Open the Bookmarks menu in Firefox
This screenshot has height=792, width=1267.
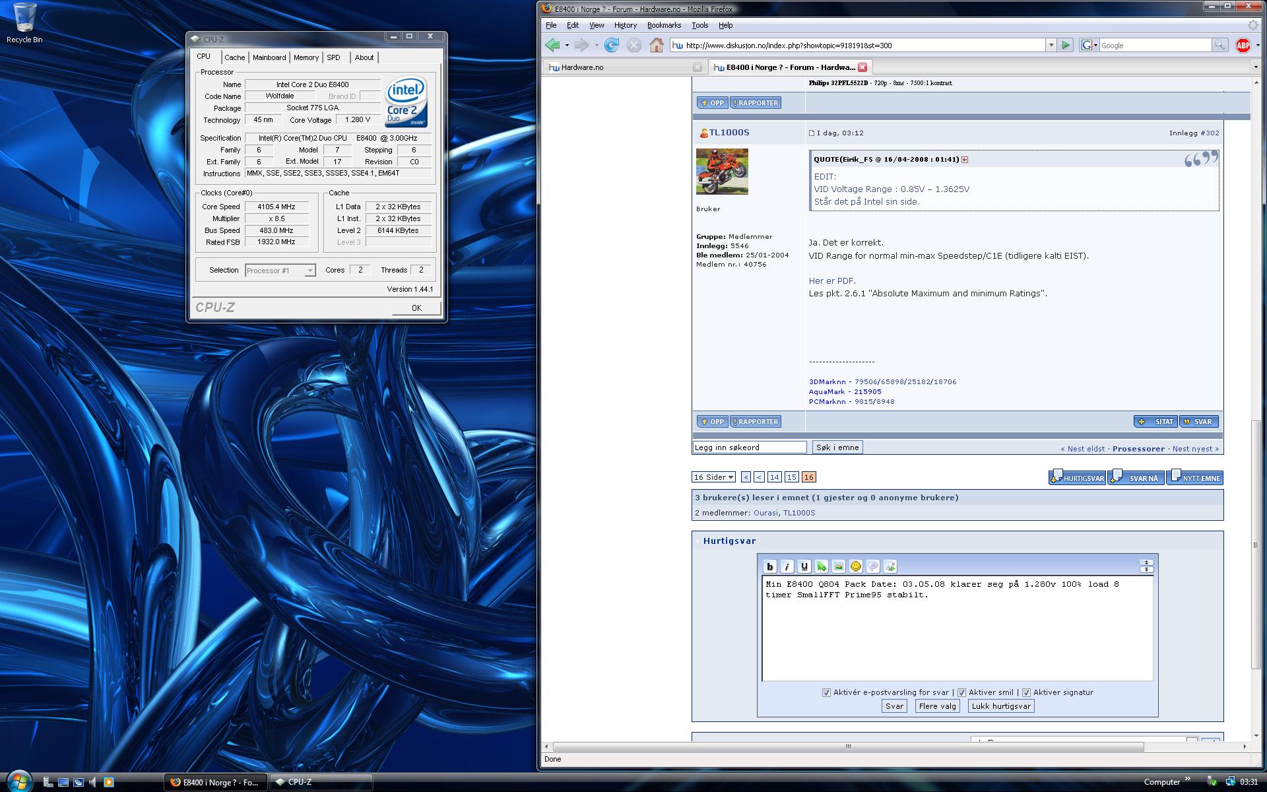pos(664,25)
